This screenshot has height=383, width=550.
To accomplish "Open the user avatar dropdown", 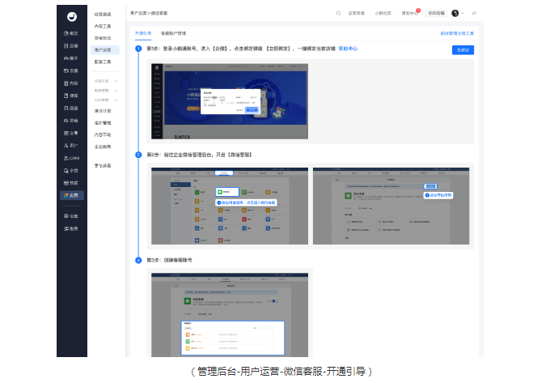I will pos(457,13).
